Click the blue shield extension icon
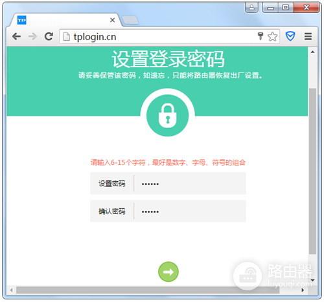 290,36
